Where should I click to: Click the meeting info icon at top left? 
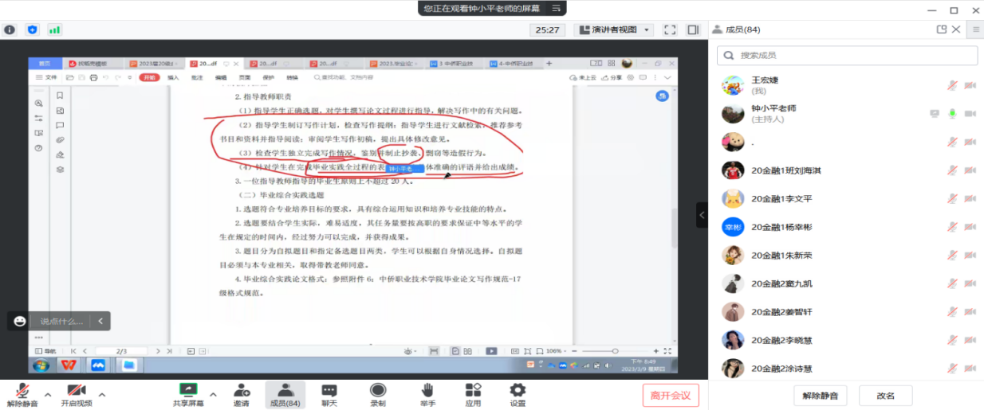(10, 29)
